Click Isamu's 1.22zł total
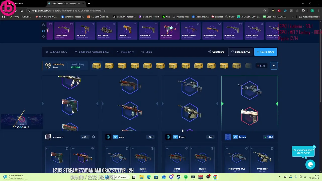The height and width of the screenshot is (181, 322). pyautogui.click(x=268, y=137)
